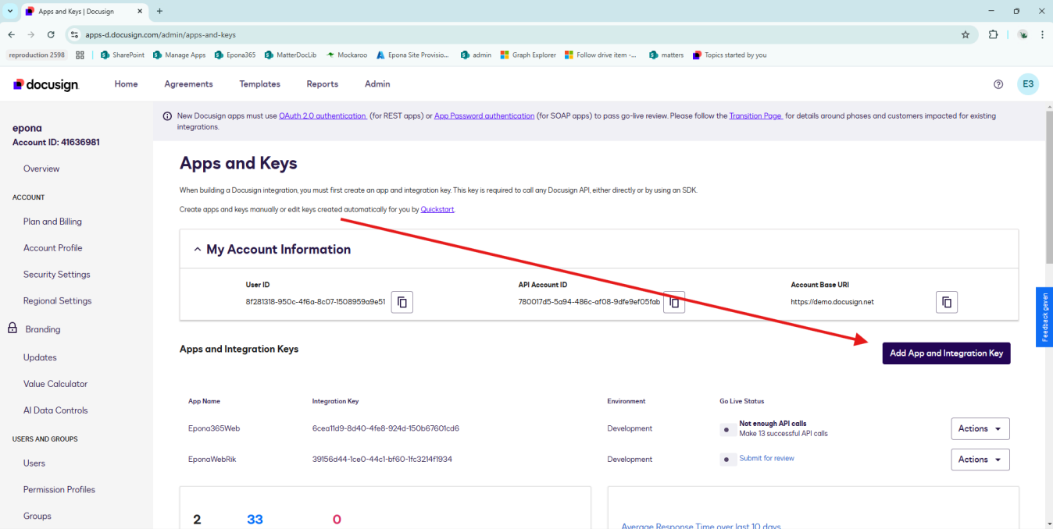Click the lock icon beside Branding
The width and height of the screenshot is (1053, 529).
pos(12,328)
